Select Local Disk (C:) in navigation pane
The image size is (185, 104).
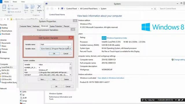pyautogui.click(x=7, y=67)
